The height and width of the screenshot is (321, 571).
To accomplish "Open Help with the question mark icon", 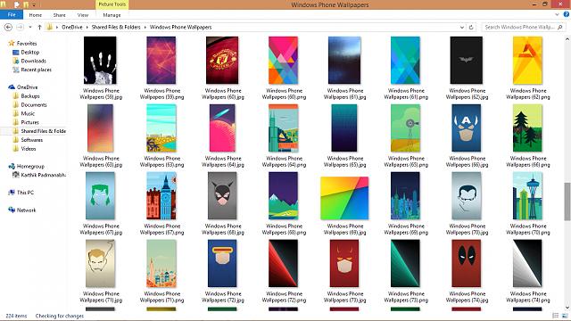I will pyautogui.click(x=567, y=14).
